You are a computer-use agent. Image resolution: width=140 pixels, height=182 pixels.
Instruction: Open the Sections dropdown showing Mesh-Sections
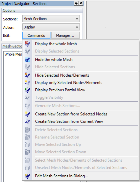pyautogui.click(x=51, y=19)
